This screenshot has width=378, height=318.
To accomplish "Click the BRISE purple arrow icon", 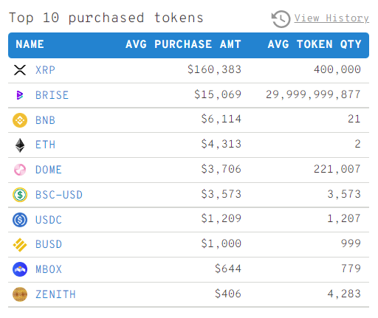I will pos(20,95).
